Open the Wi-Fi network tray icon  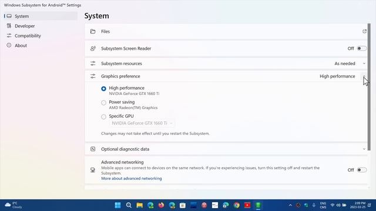click(333, 205)
